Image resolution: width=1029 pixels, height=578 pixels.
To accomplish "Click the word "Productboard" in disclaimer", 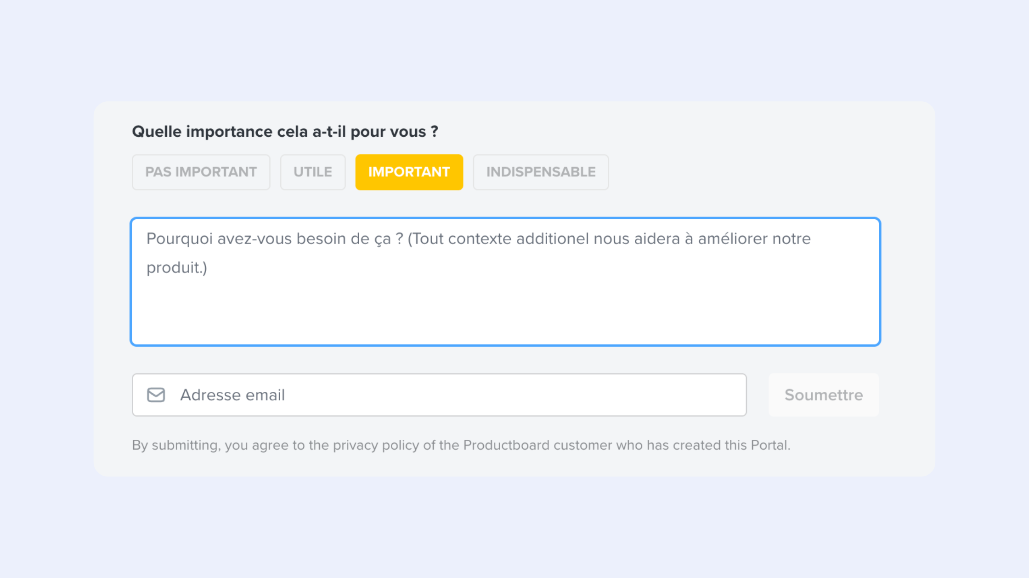I will click(x=506, y=445).
